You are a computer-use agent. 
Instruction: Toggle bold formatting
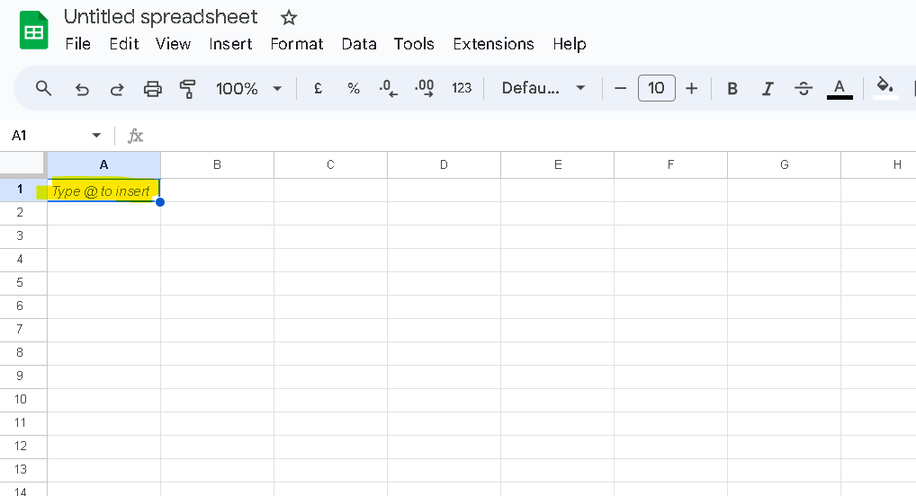pyautogui.click(x=732, y=88)
